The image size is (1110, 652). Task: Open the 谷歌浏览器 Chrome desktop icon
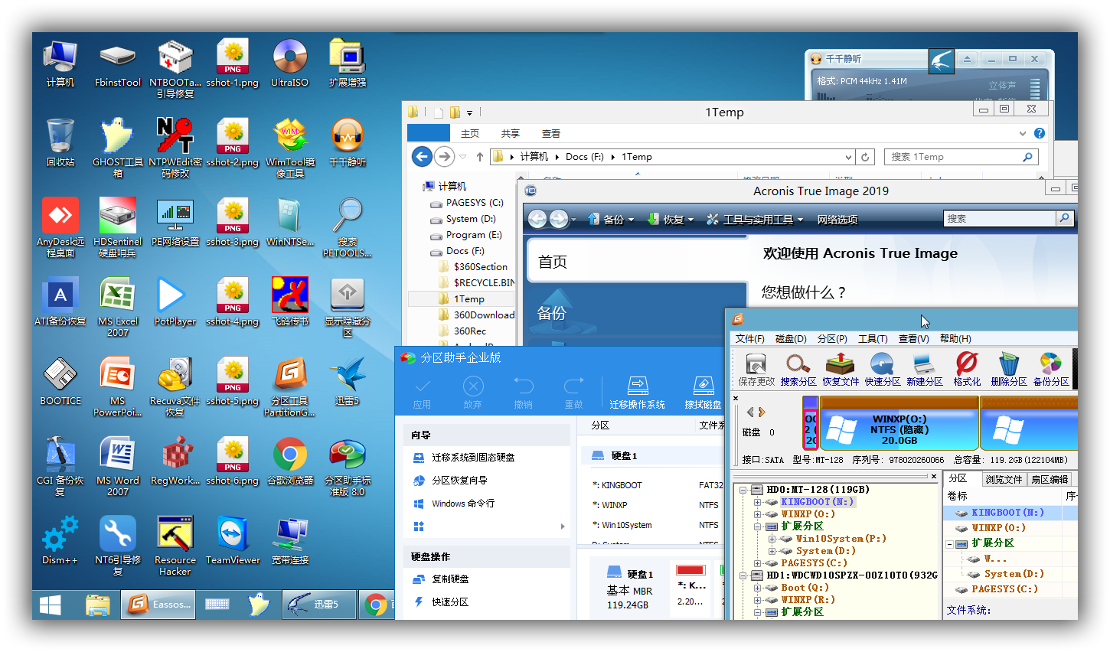290,461
